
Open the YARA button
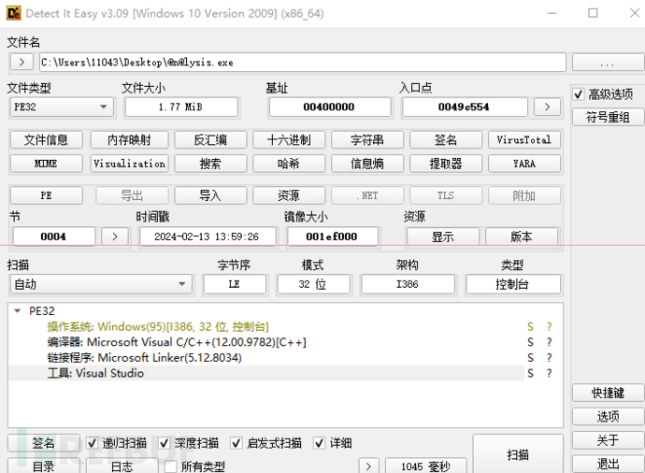(524, 164)
